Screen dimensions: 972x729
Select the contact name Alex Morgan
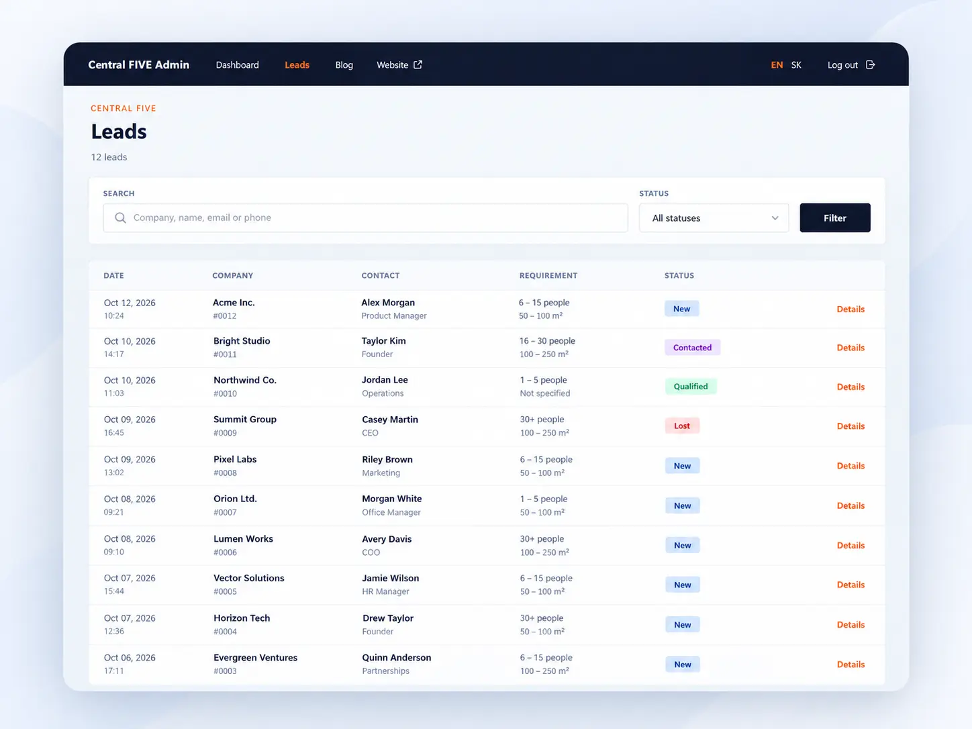coord(388,303)
